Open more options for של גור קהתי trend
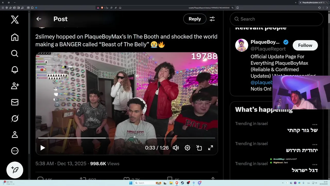The width and height of the screenshot is (330, 186). tap(315, 124)
